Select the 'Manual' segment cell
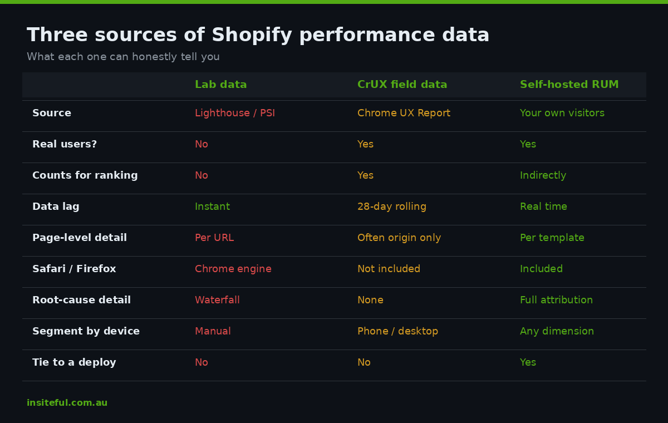 (x=213, y=332)
